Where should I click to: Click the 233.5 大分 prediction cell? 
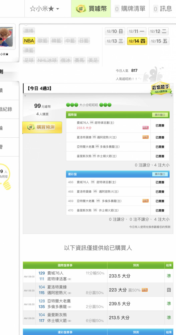click(x=136, y=276)
